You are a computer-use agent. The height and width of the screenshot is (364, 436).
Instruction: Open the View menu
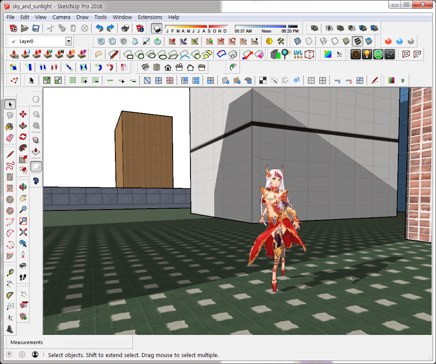tap(41, 17)
